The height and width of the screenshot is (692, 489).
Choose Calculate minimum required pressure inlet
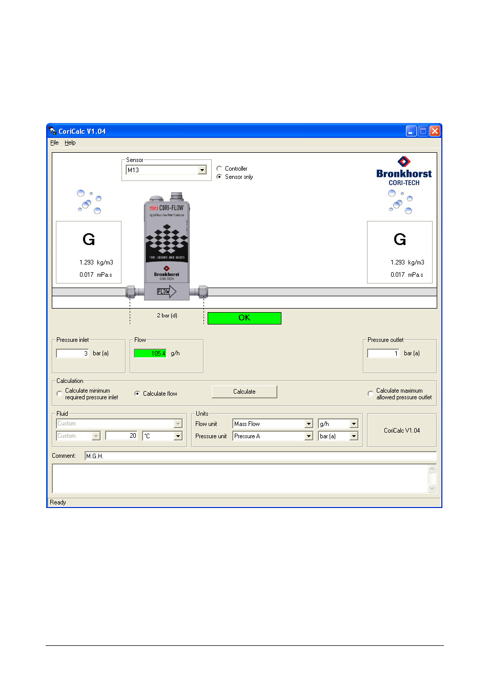click(x=59, y=394)
